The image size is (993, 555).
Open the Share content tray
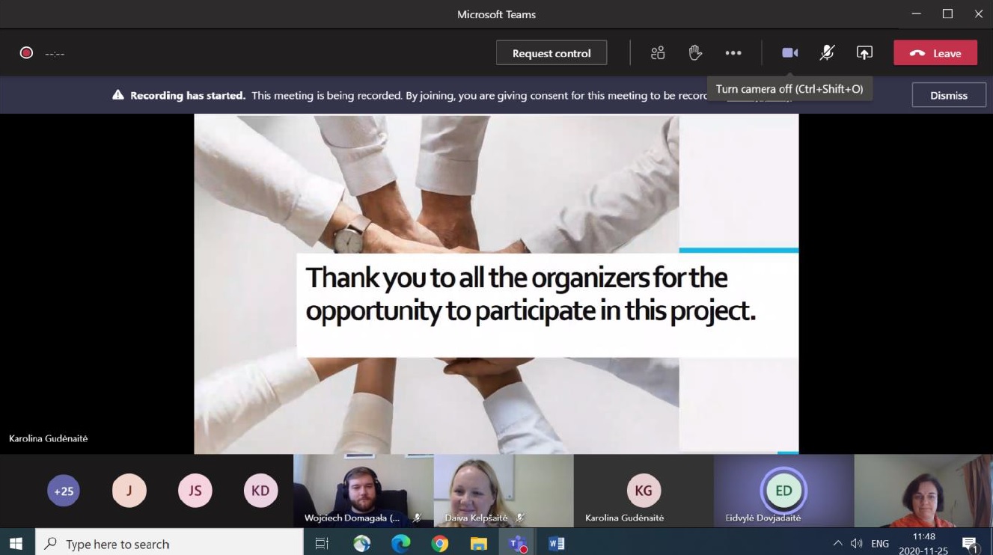point(864,53)
